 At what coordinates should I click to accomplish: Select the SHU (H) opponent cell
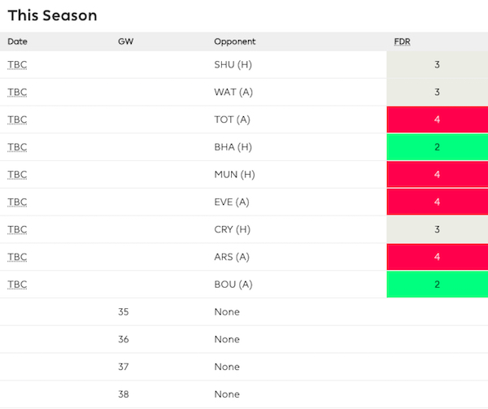233,65
